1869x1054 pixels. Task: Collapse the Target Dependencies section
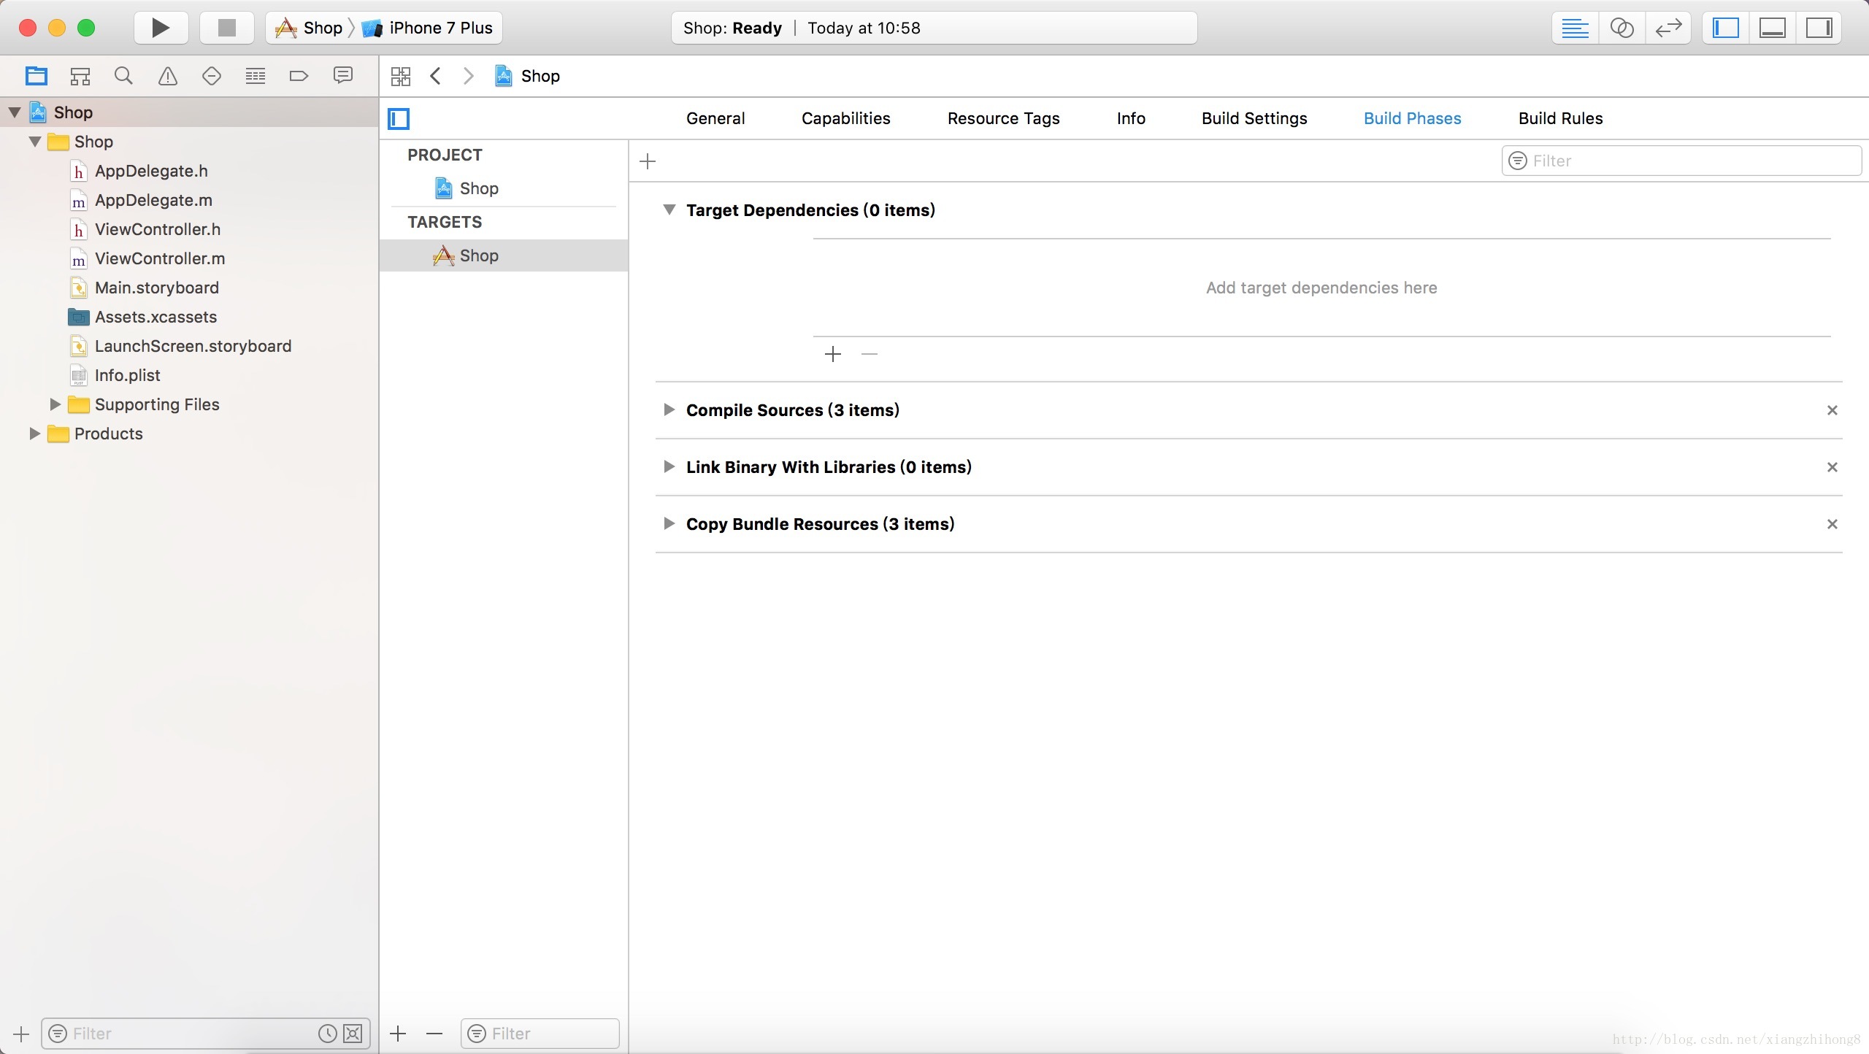(x=669, y=210)
